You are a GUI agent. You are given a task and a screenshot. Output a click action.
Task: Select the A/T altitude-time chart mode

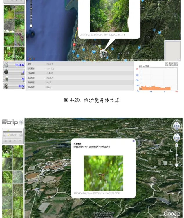pyautogui.click(x=173, y=64)
